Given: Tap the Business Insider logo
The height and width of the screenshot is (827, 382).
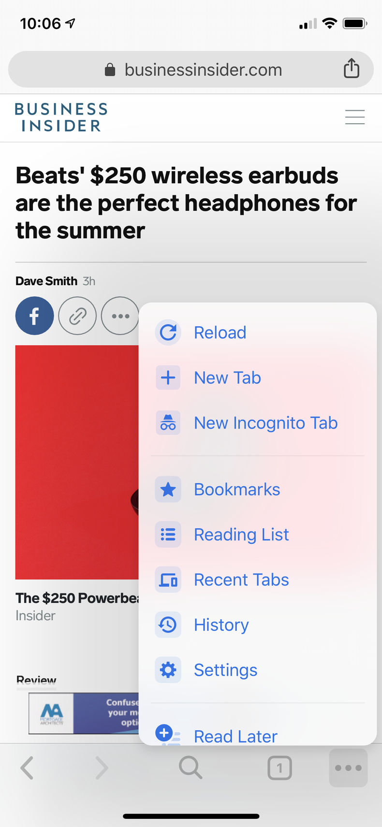Looking at the screenshot, I should [61, 117].
